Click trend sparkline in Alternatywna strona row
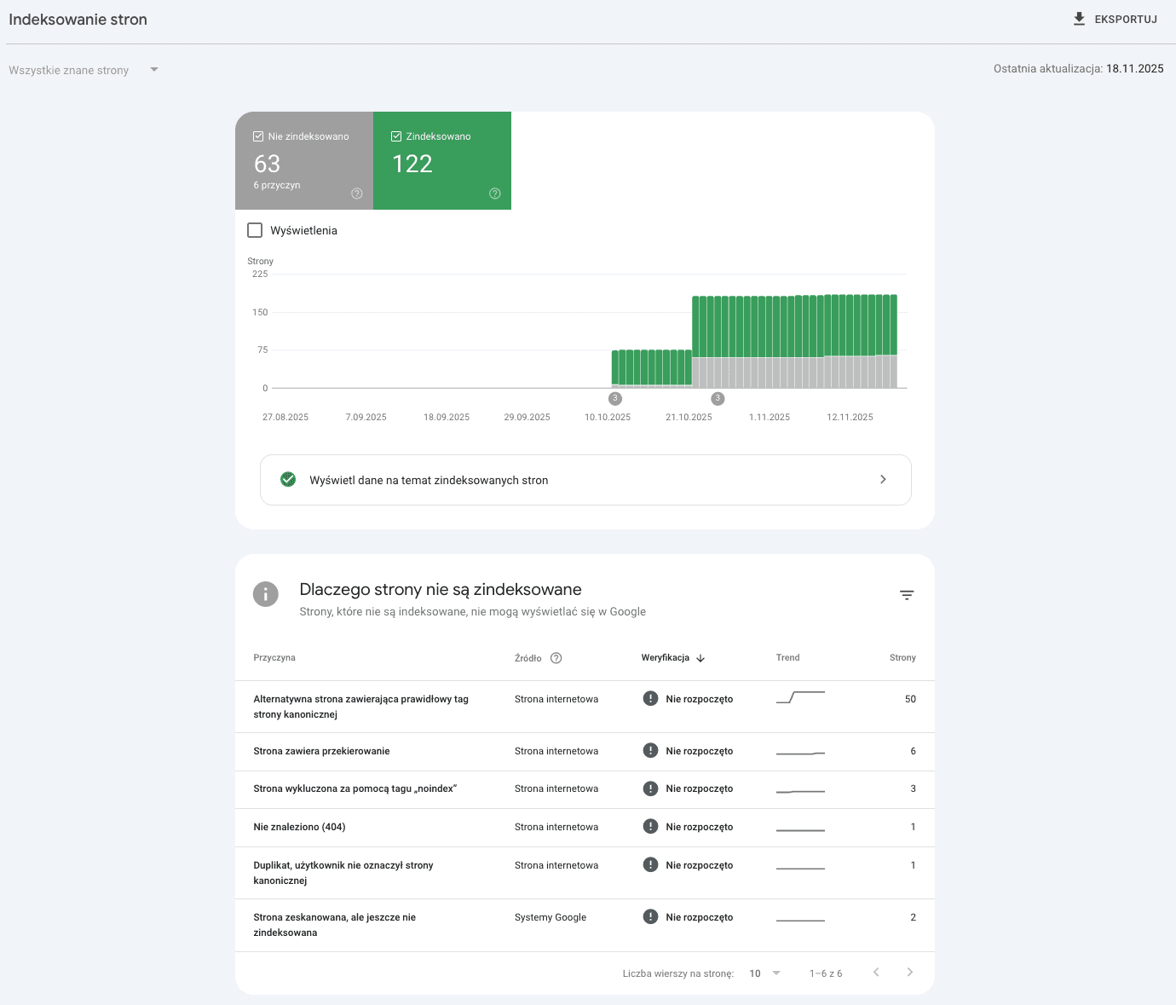The width and height of the screenshot is (1176, 1005). click(800, 697)
